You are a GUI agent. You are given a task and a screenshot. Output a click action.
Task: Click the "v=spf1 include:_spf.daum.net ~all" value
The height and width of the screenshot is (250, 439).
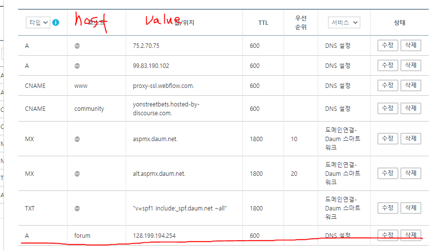180,208
